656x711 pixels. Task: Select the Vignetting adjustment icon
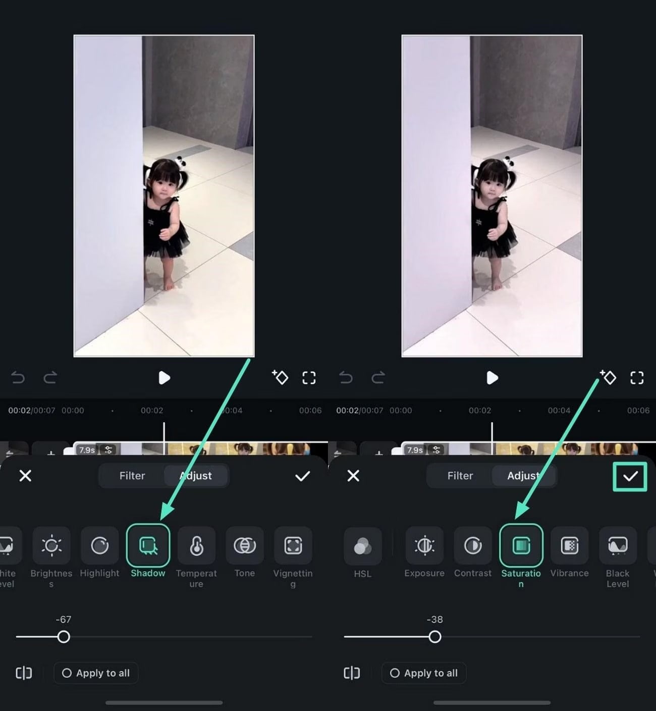pos(293,545)
